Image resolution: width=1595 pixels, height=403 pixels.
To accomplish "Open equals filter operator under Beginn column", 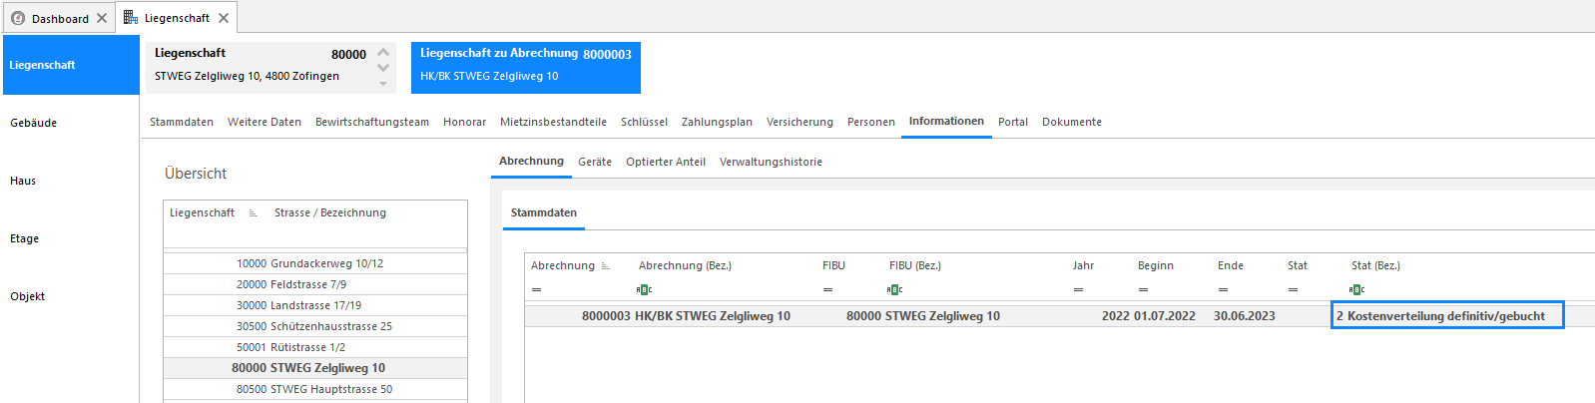I will [1143, 290].
